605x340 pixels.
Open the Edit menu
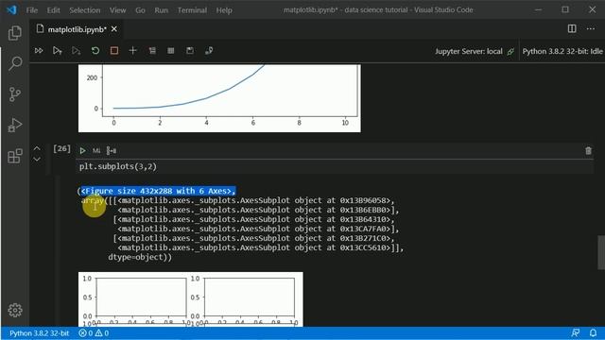53,10
